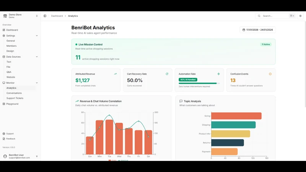Click the Product Info bar in Topic Analysis
The image size is (306, 172).
231,134
